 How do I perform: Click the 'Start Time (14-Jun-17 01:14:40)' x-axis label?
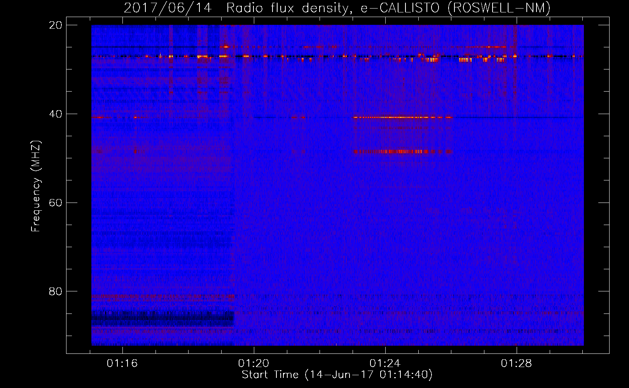[x=337, y=375]
